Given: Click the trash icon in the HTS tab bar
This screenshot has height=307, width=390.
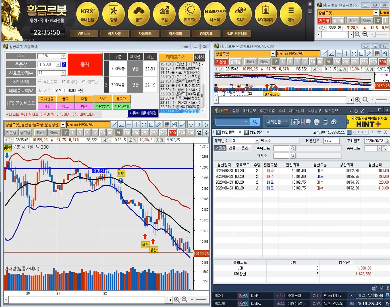Looking at the screenshot, I should 379,132.
